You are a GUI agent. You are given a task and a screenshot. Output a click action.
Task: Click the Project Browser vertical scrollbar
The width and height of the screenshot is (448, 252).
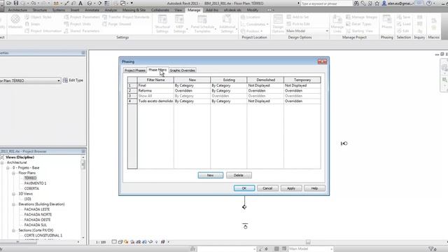point(83,197)
